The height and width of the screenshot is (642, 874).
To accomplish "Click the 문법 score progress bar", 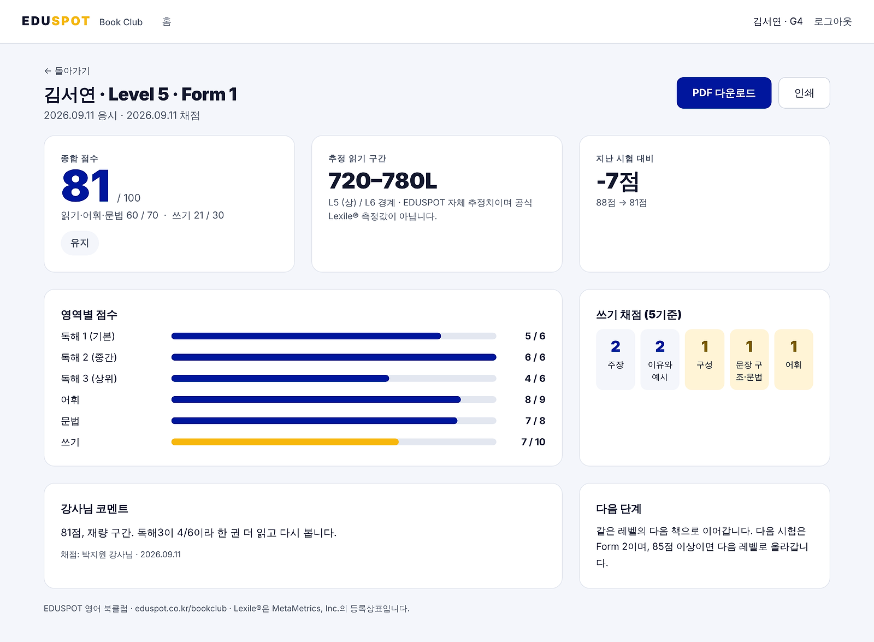I will click(334, 421).
